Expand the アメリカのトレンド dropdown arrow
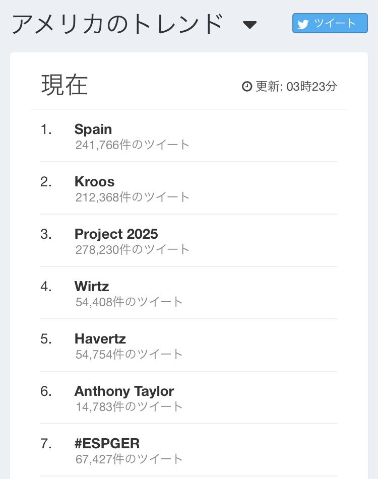This screenshot has width=378, height=479. click(250, 25)
